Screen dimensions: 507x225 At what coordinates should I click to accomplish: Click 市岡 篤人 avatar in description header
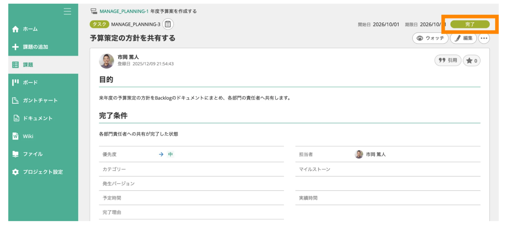tap(107, 61)
